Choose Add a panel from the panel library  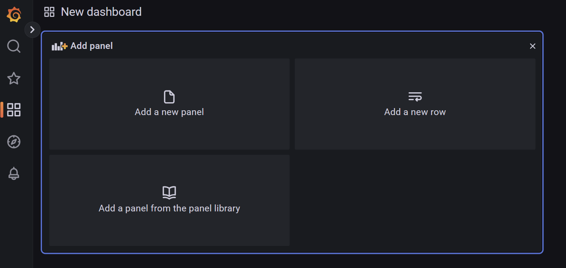pyautogui.click(x=169, y=208)
